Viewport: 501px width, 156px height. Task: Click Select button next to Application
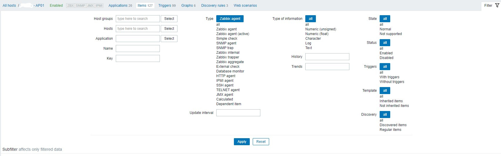169,39
